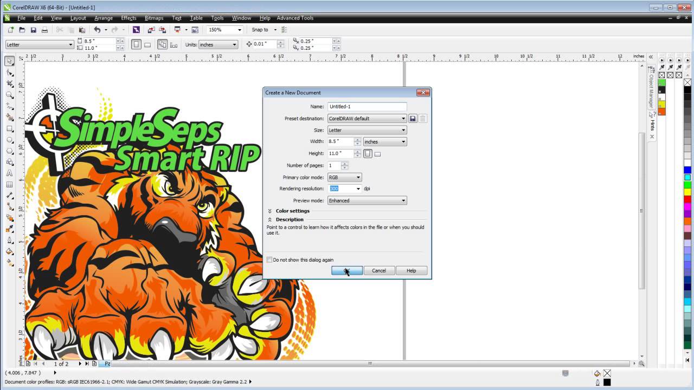
Task: Pick the blue swatch in the color palette
Action: click(x=687, y=170)
